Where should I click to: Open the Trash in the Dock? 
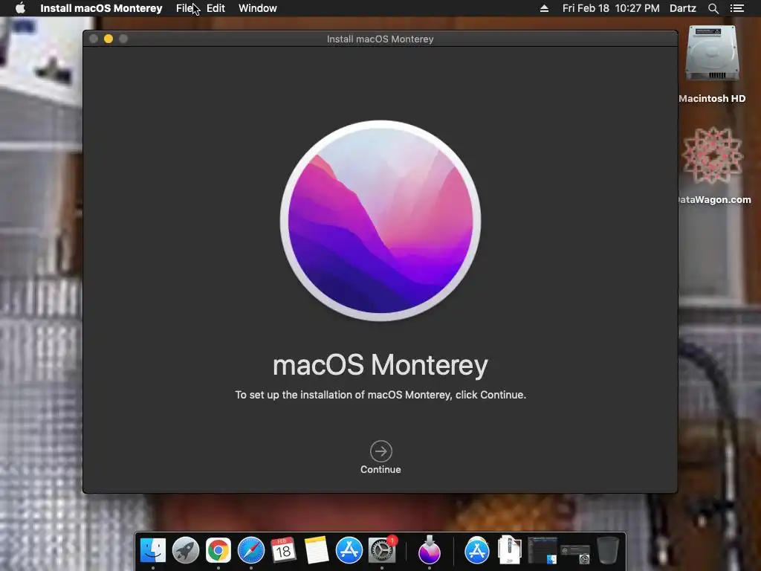(x=608, y=550)
